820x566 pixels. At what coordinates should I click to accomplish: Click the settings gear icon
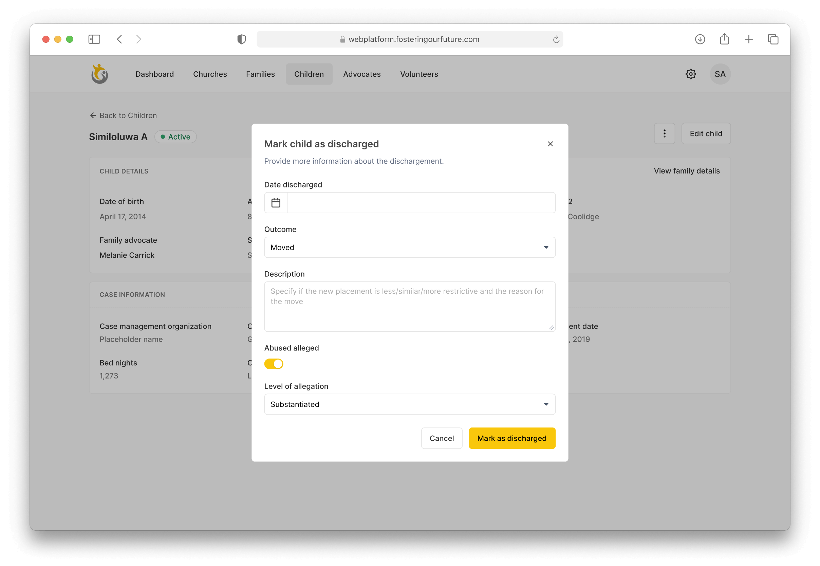pyautogui.click(x=690, y=74)
